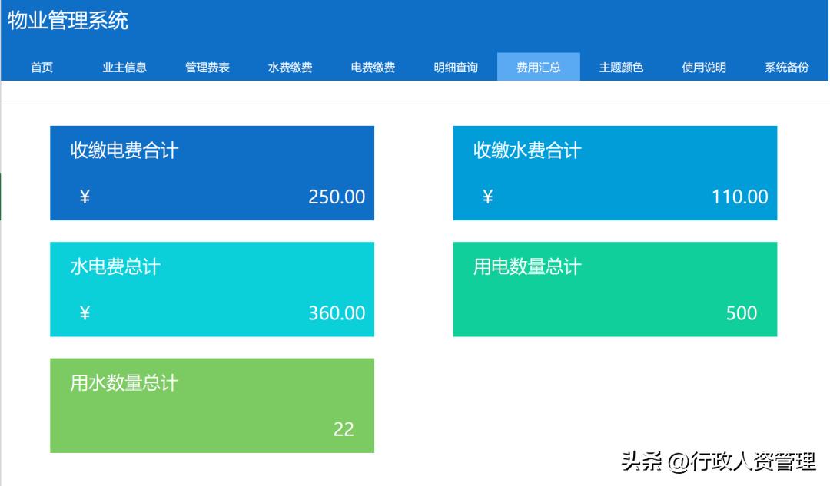View the 使用说明 usage instructions page
The width and height of the screenshot is (830, 486).
pos(705,67)
